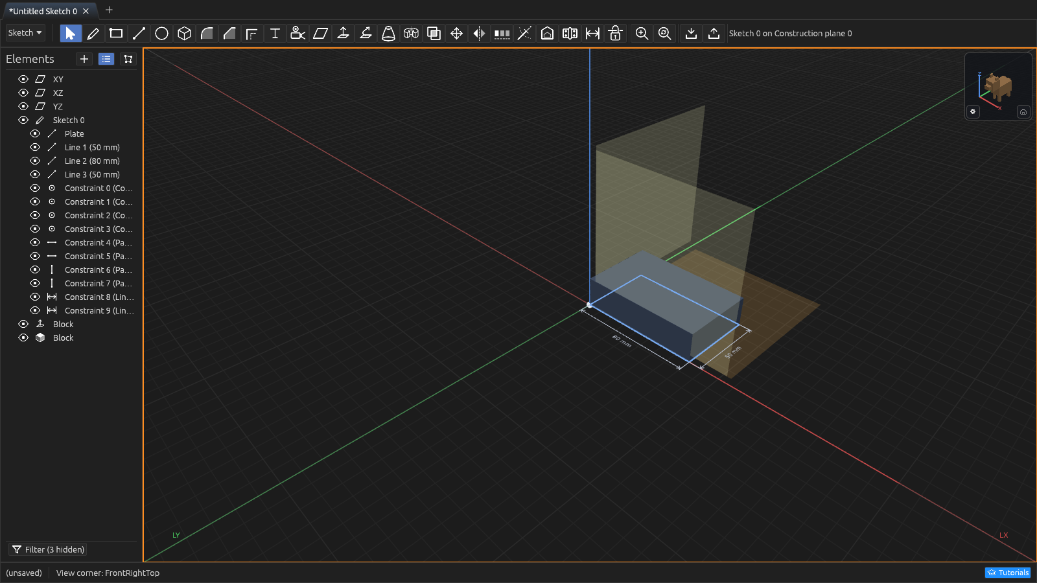Viewport: 1037px width, 583px height.
Task: Click the 3D cube solid tool
Action: pos(184,33)
